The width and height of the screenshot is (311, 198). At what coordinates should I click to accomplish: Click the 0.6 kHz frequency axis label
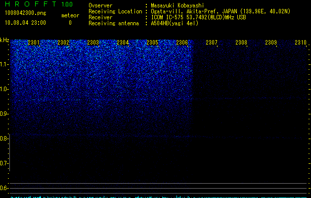[x=4, y=188]
